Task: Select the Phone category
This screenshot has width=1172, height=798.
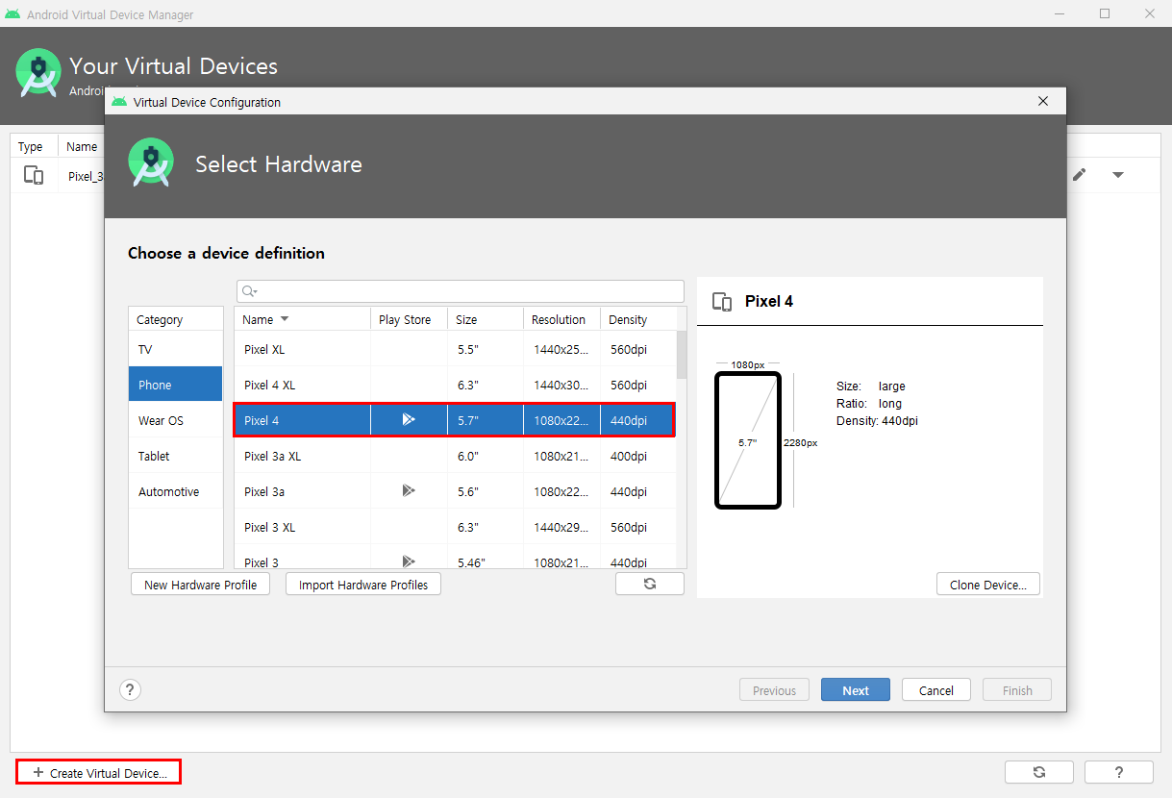Action: 175,385
